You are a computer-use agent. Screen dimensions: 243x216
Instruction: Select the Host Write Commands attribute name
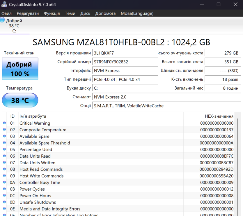tap(42, 176)
